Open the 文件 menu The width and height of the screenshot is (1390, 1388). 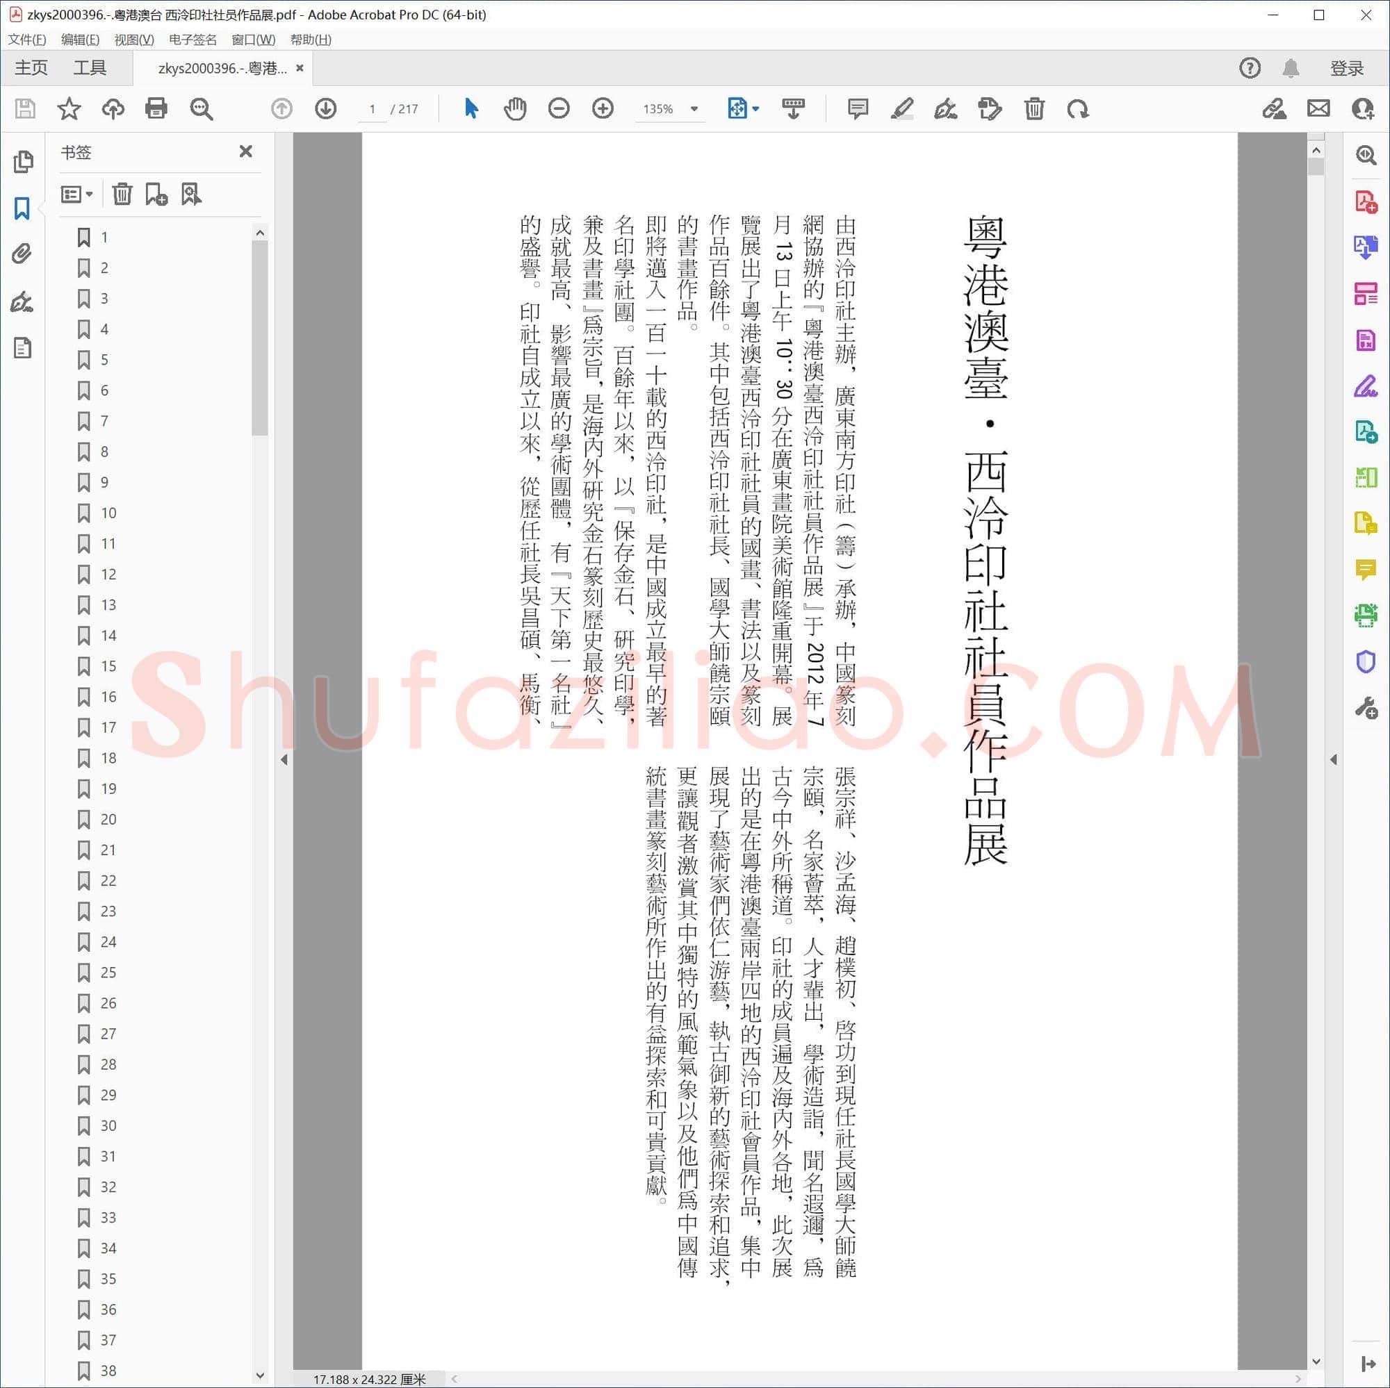pos(26,40)
